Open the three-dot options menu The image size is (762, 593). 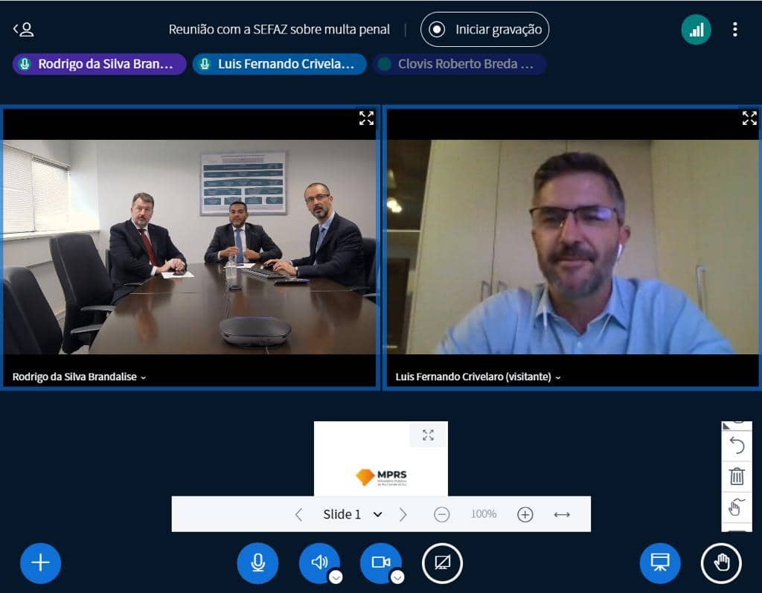pyautogui.click(x=734, y=30)
